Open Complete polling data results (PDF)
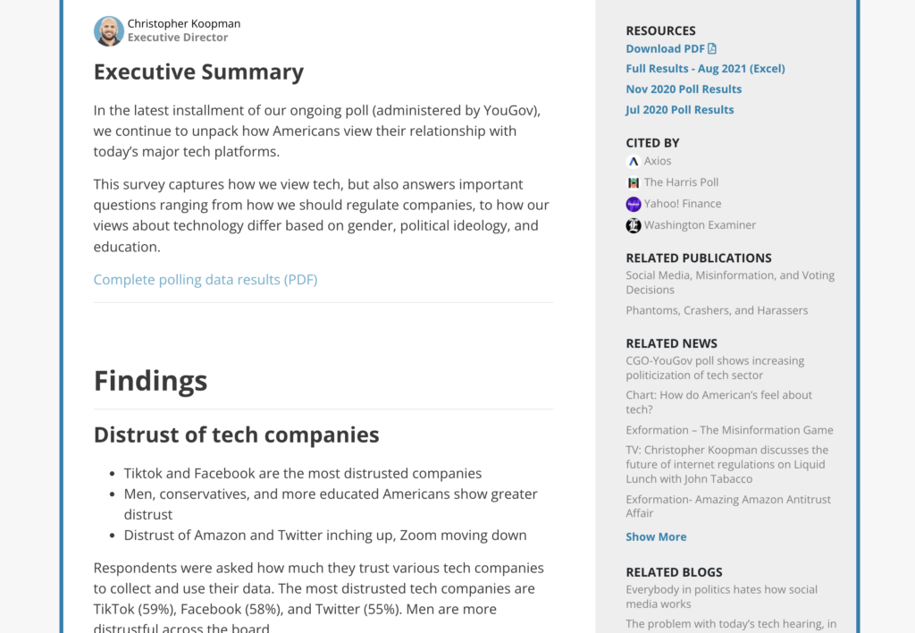 206,279
